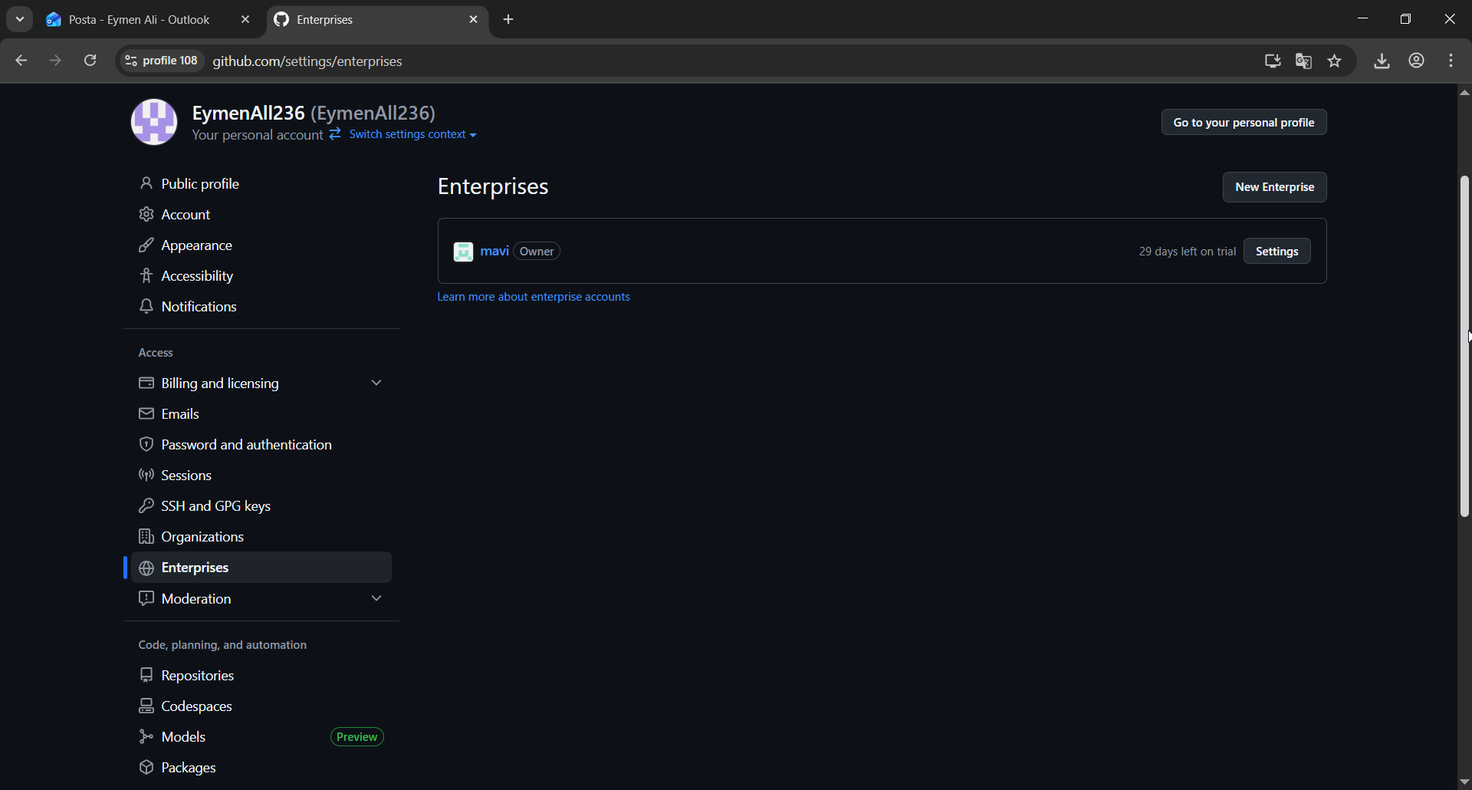Click the page vertical scrollbar thumb
This screenshot has width=1472, height=790.
(x=1464, y=347)
